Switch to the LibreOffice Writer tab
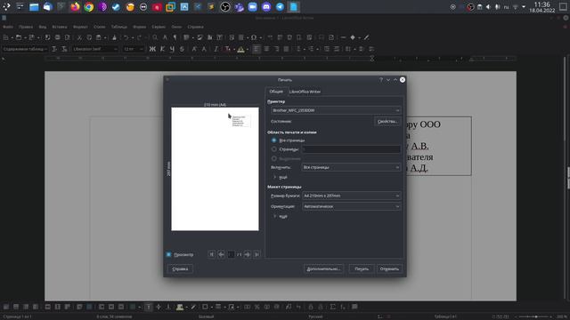Viewport: 570px width, 320px height. click(305, 92)
